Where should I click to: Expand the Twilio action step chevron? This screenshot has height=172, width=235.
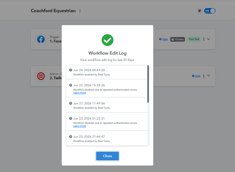208,76
